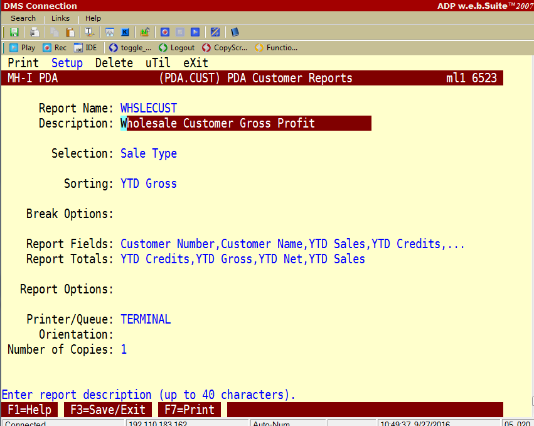534x426 pixels.
Task: Click the Break Options label
Action: coord(70,214)
